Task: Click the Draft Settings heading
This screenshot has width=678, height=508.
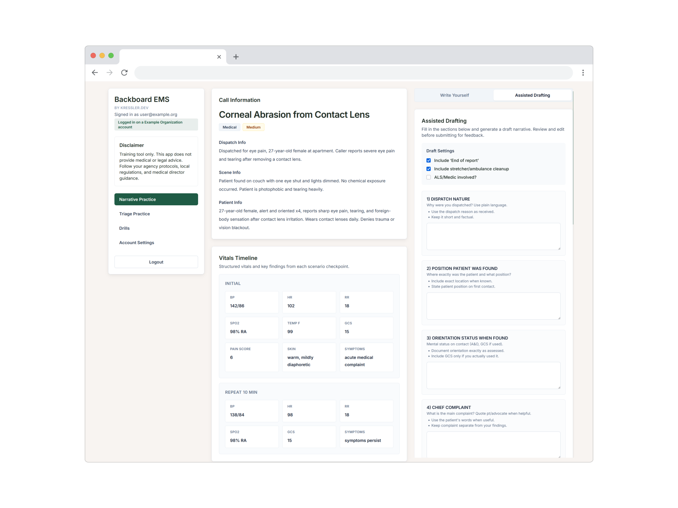Action: pos(440,151)
